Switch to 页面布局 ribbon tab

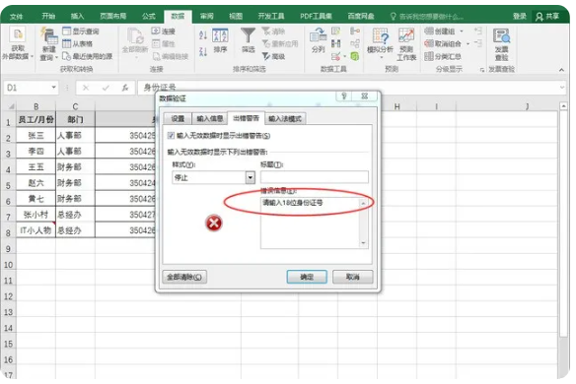[x=112, y=16]
